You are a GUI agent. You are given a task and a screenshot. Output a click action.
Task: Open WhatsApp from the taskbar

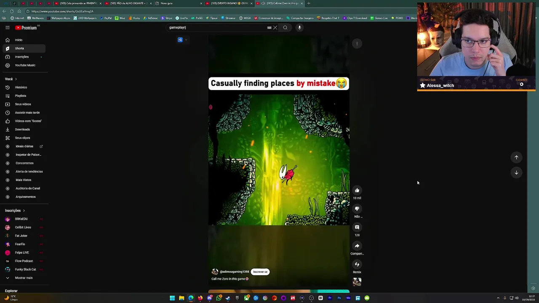point(219,298)
